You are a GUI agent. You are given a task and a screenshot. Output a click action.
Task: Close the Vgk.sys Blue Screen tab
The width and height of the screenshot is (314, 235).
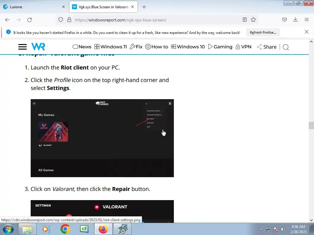[132, 7]
